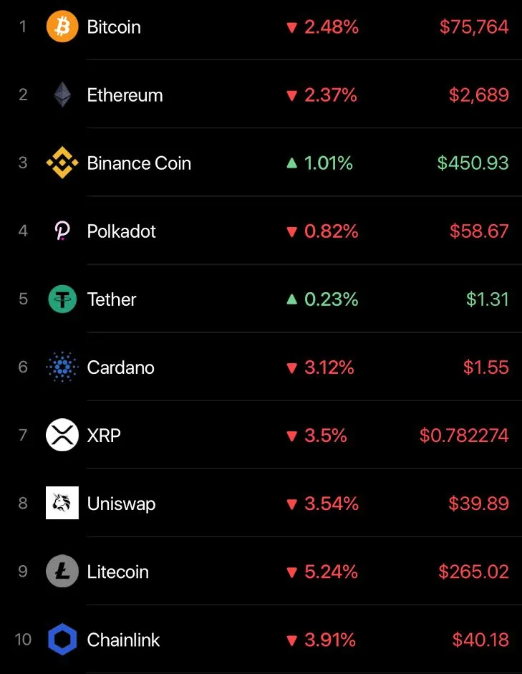Open the Ethereum coin name
The width and height of the screenshot is (522, 674).
coord(125,95)
